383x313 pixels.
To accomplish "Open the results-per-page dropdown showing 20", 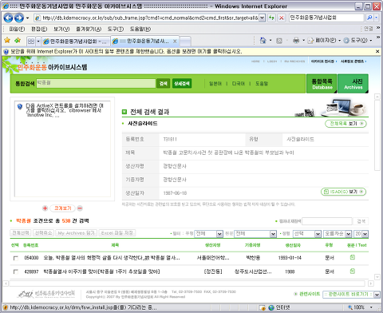I will point(361,234).
